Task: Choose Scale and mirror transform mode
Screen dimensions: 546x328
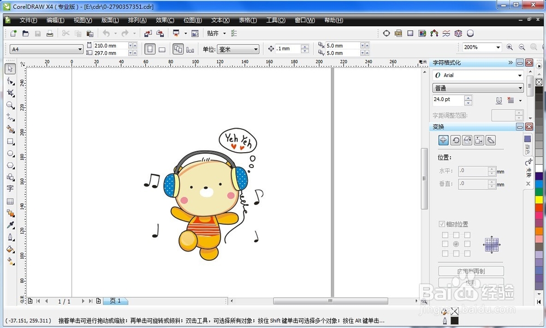Action: point(467,140)
